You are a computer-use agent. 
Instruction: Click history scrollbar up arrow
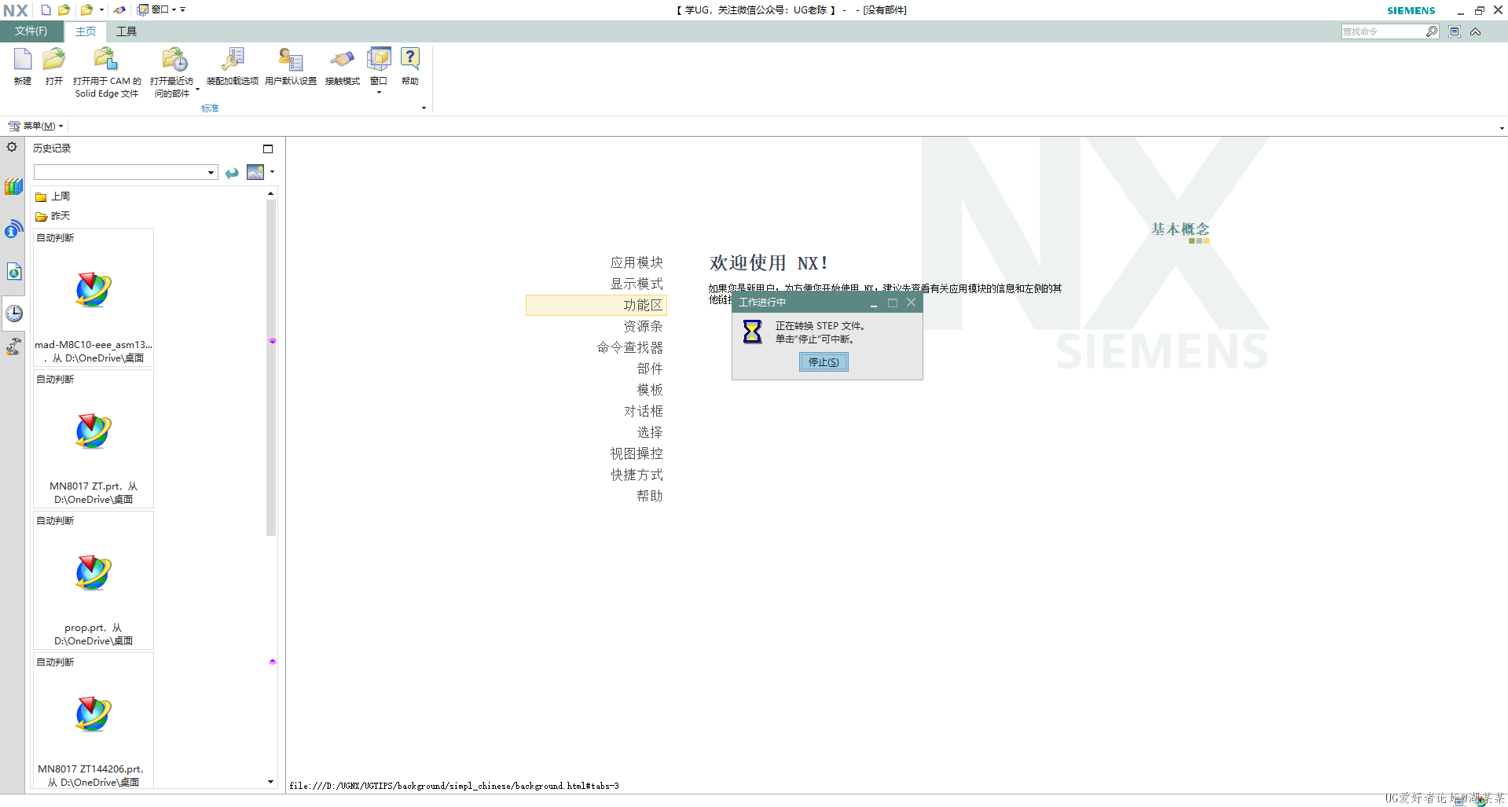[271, 193]
